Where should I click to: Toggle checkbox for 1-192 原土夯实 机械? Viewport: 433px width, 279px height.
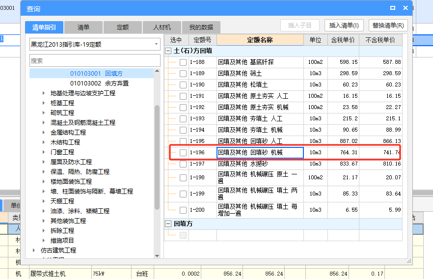coord(183,108)
